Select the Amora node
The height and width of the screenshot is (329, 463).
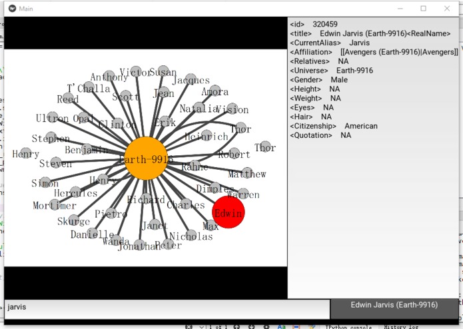(x=215, y=91)
